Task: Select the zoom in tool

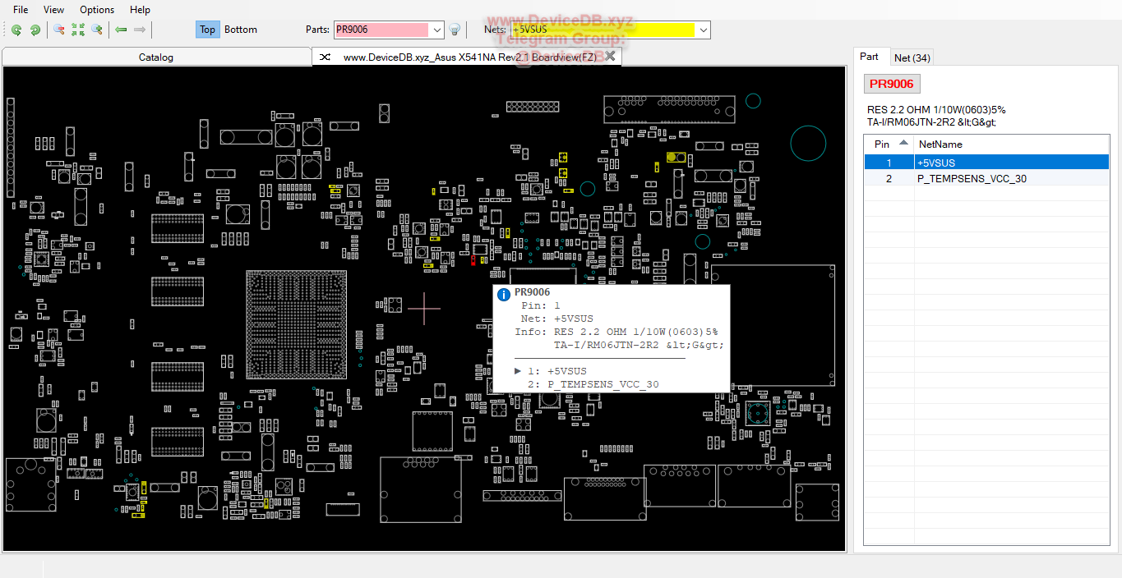Action: coord(96,30)
